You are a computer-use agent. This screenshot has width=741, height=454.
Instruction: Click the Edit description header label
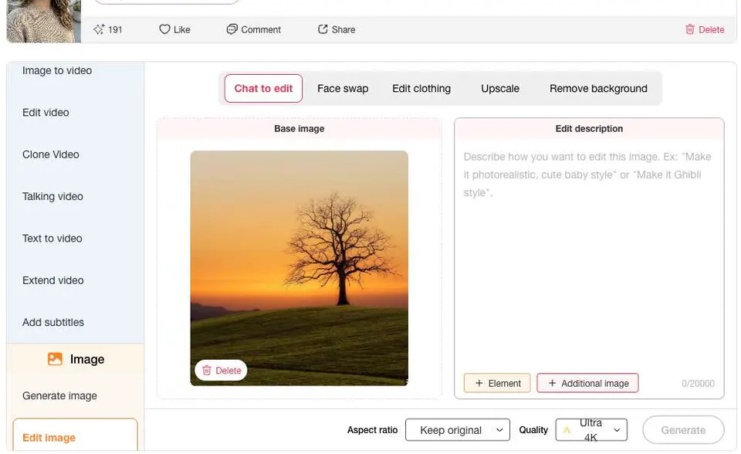589,129
